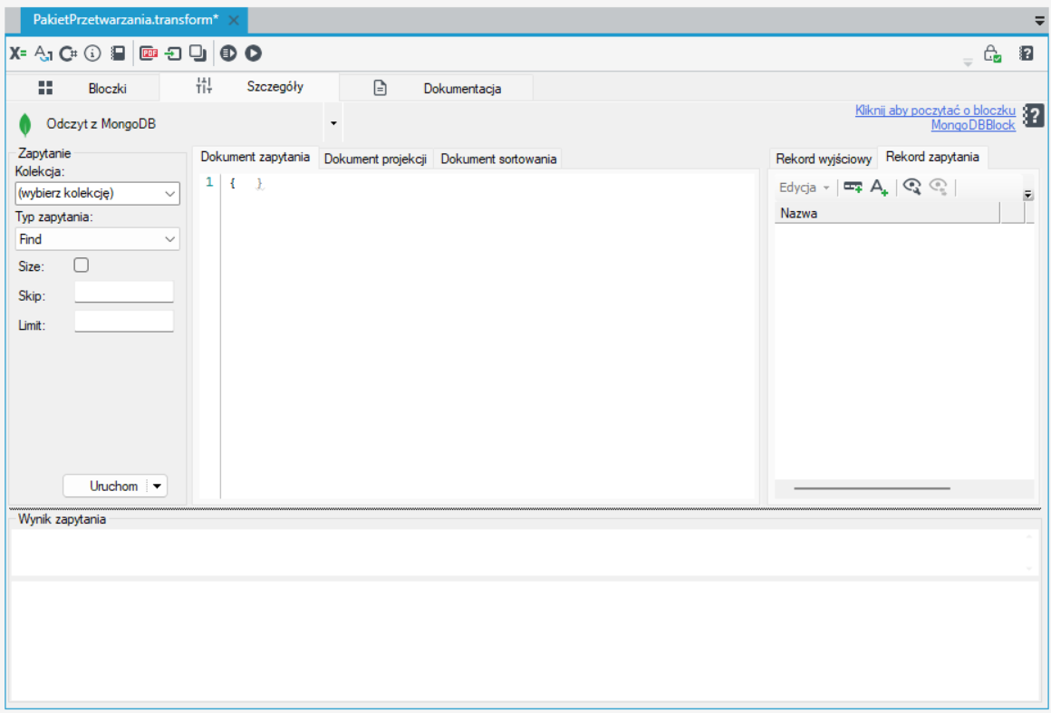
Task: Switch to Dokument projekcji tab
Action: click(375, 159)
